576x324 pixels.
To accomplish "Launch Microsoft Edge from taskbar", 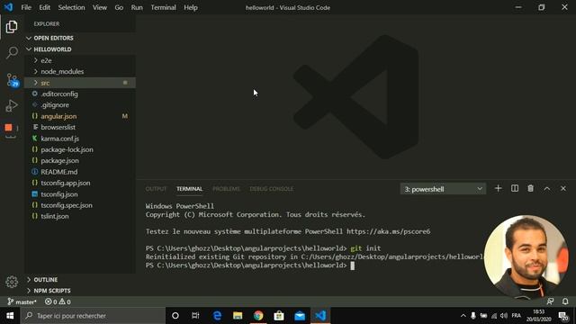I will [217, 316].
